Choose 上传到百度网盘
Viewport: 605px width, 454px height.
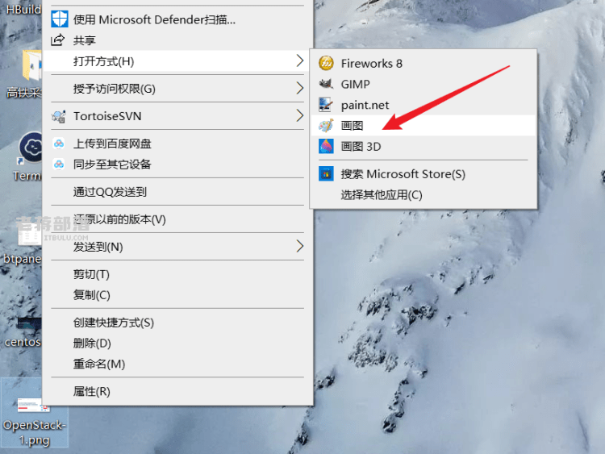tap(177, 144)
